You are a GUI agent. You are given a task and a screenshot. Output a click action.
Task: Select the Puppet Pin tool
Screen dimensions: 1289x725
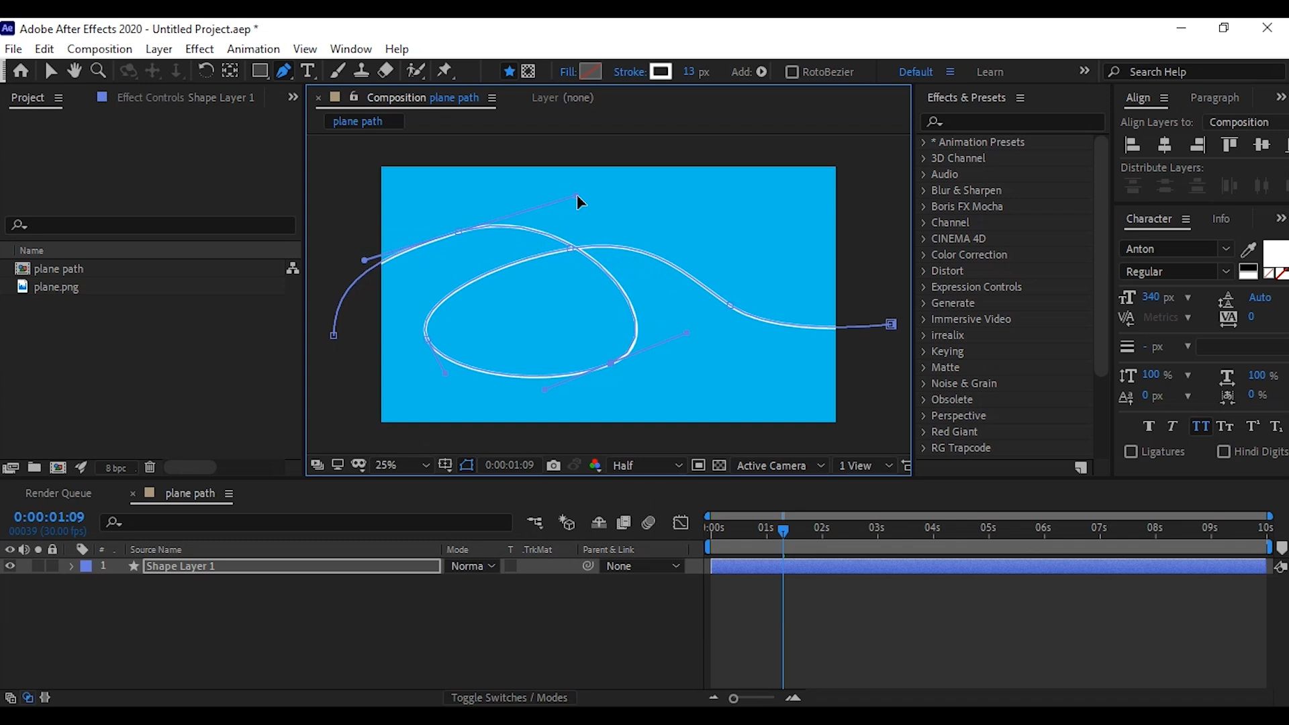click(x=444, y=70)
